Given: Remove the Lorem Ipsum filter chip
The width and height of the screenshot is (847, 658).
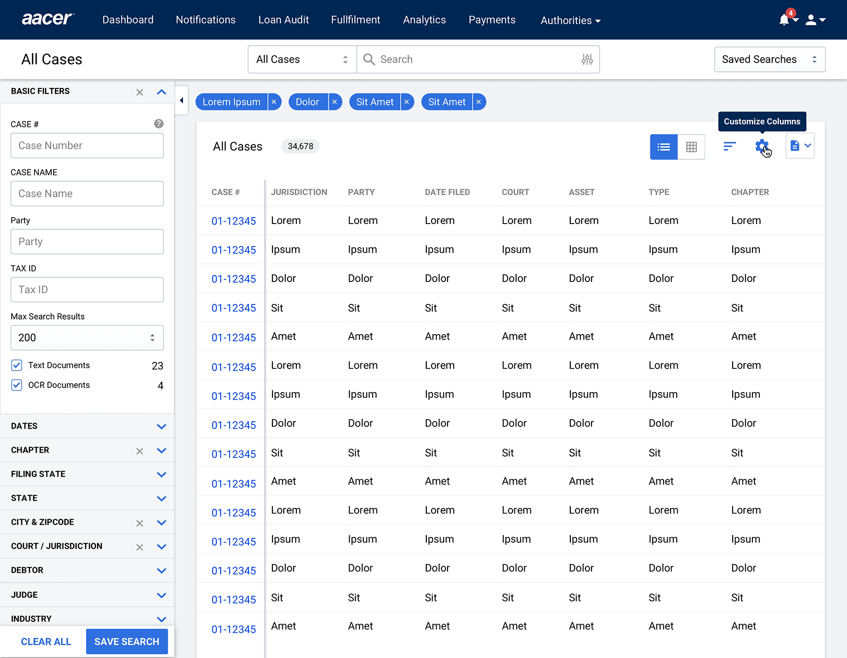Looking at the screenshot, I should point(274,102).
